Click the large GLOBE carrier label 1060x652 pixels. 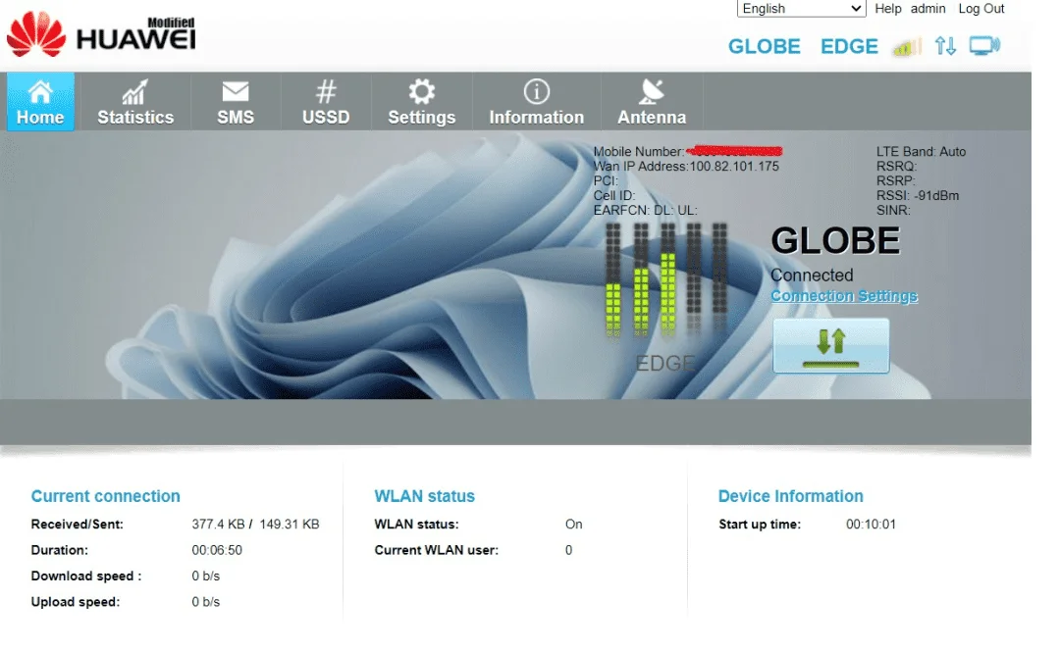click(x=835, y=240)
